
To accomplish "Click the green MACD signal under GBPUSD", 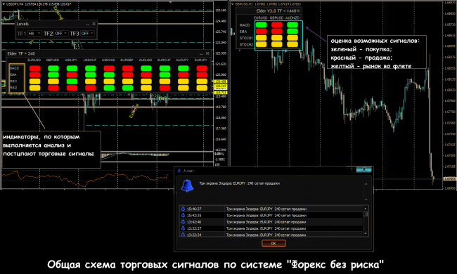I will point(53,68).
